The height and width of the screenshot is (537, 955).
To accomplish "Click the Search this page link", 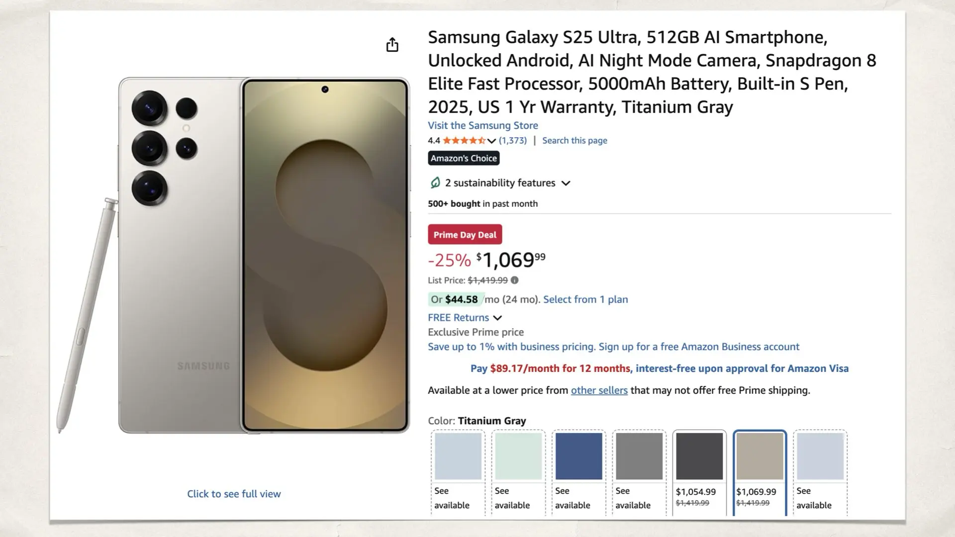I will click(x=574, y=140).
